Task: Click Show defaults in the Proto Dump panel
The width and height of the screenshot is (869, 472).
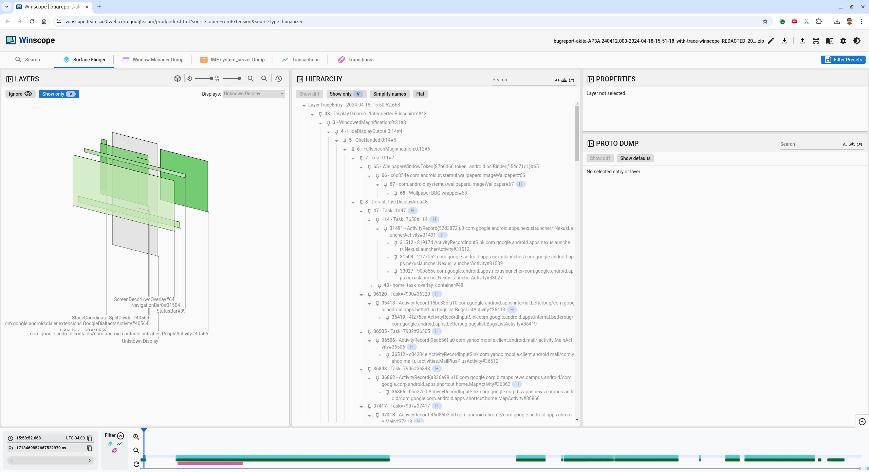Action: tap(635, 158)
